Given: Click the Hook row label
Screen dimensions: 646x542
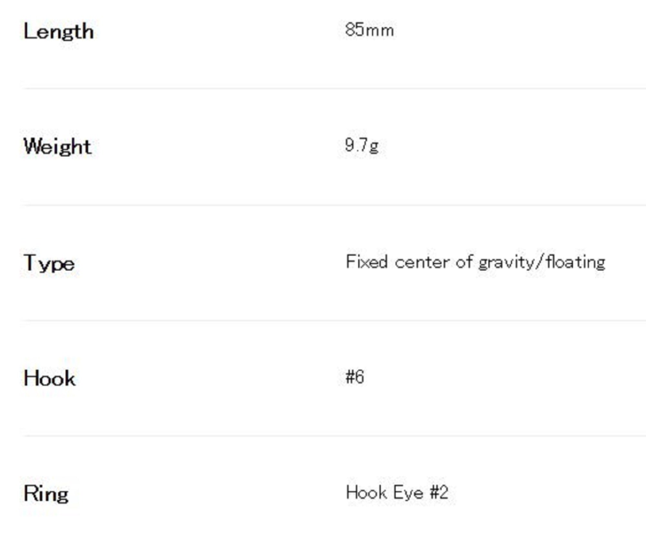Looking at the screenshot, I should [x=49, y=378].
